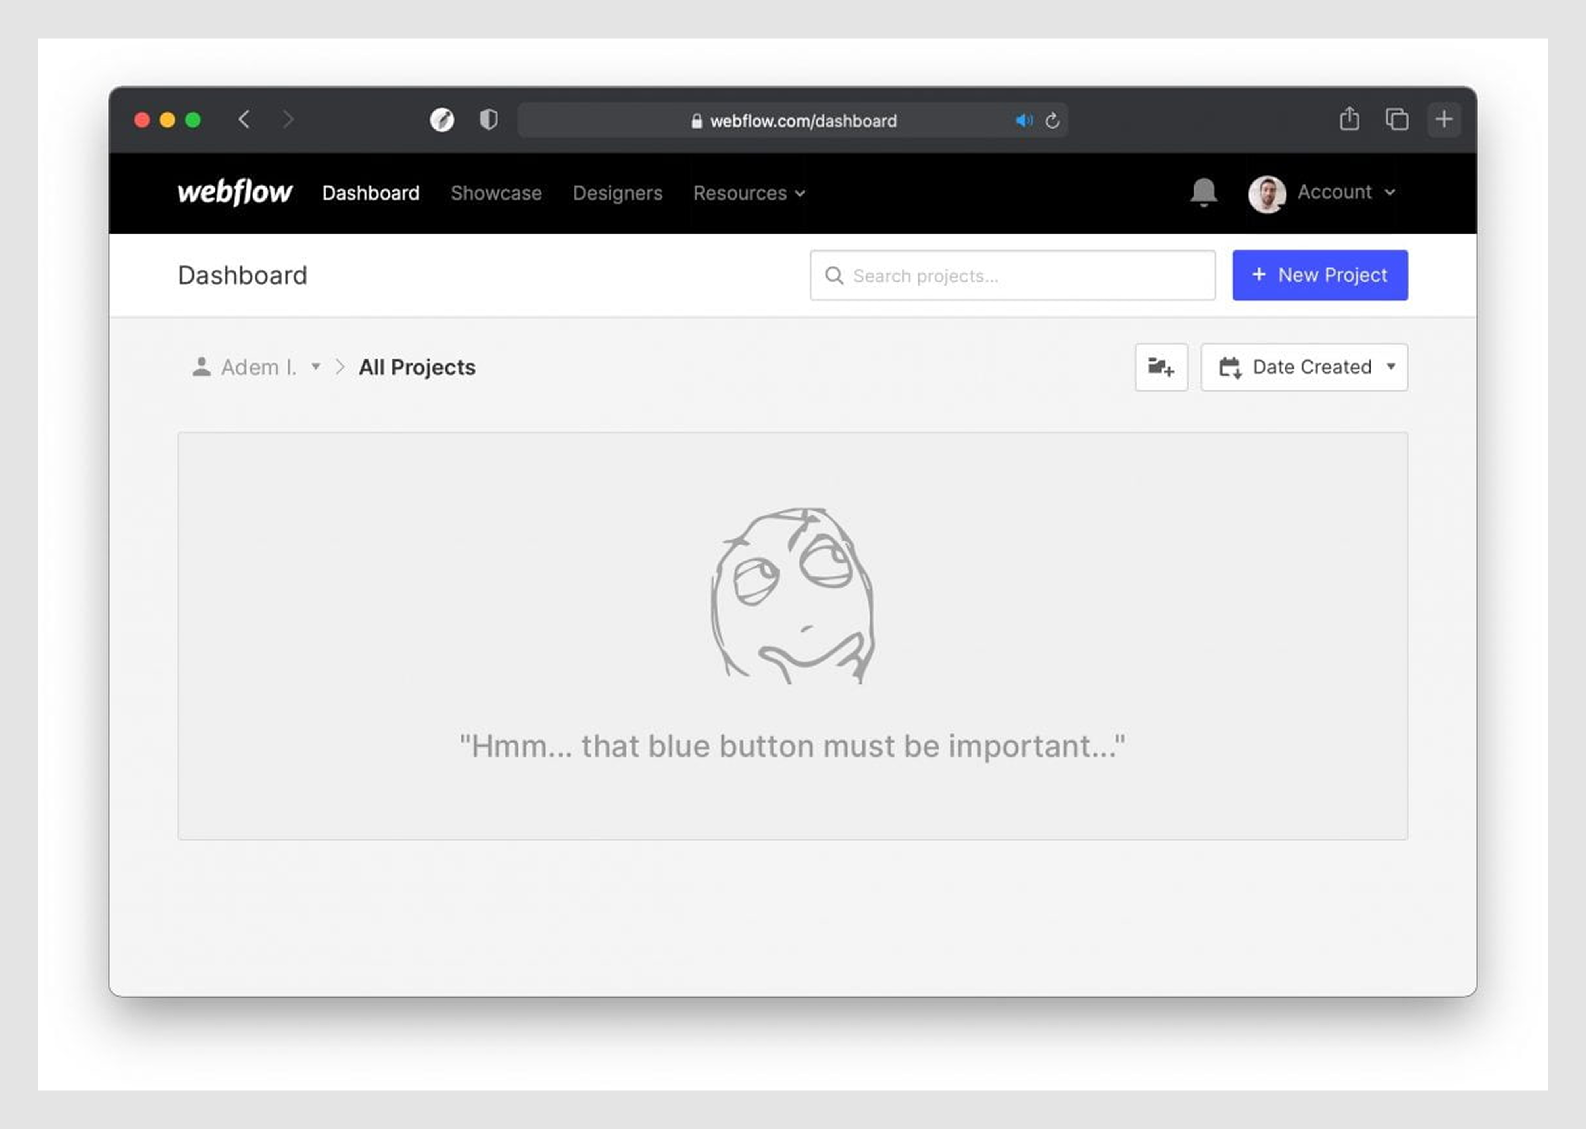Click the magnifier icon in search box
Image resolution: width=1586 pixels, height=1129 pixels.
[x=834, y=276]
